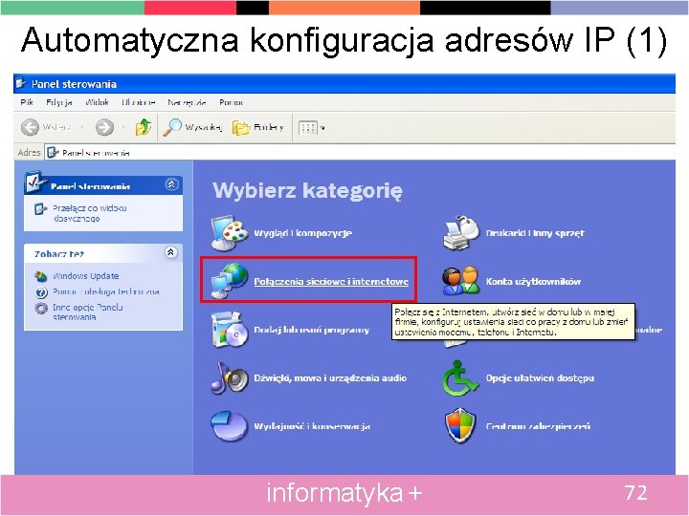Click the Centrum zabezpieczeń shield icon
This screenshot has width=689, height=516.
coord(460,425)
